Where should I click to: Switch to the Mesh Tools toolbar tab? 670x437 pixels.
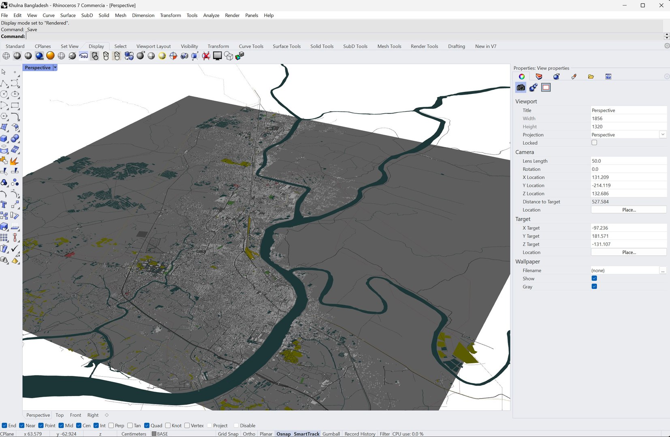389,46
